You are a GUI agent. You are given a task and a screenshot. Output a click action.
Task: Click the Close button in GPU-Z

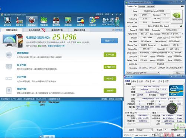(x=178, y=73)
